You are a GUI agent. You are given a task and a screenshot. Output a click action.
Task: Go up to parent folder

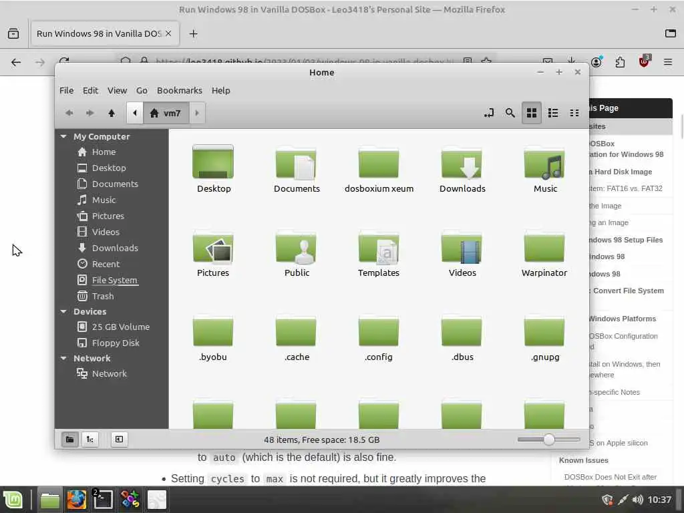pyautogui.click(x=112, y=113)
